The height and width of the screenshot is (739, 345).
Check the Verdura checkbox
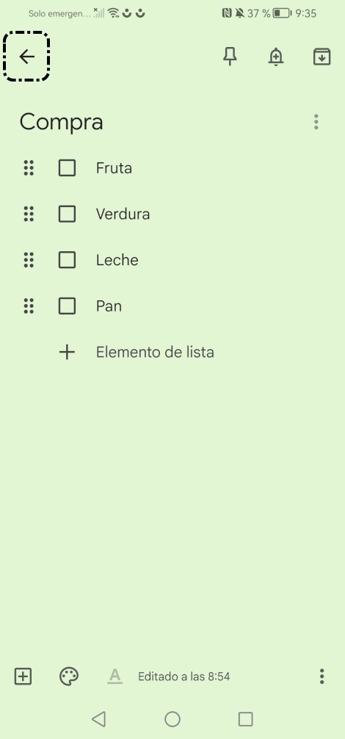click(x=67, y=214)
